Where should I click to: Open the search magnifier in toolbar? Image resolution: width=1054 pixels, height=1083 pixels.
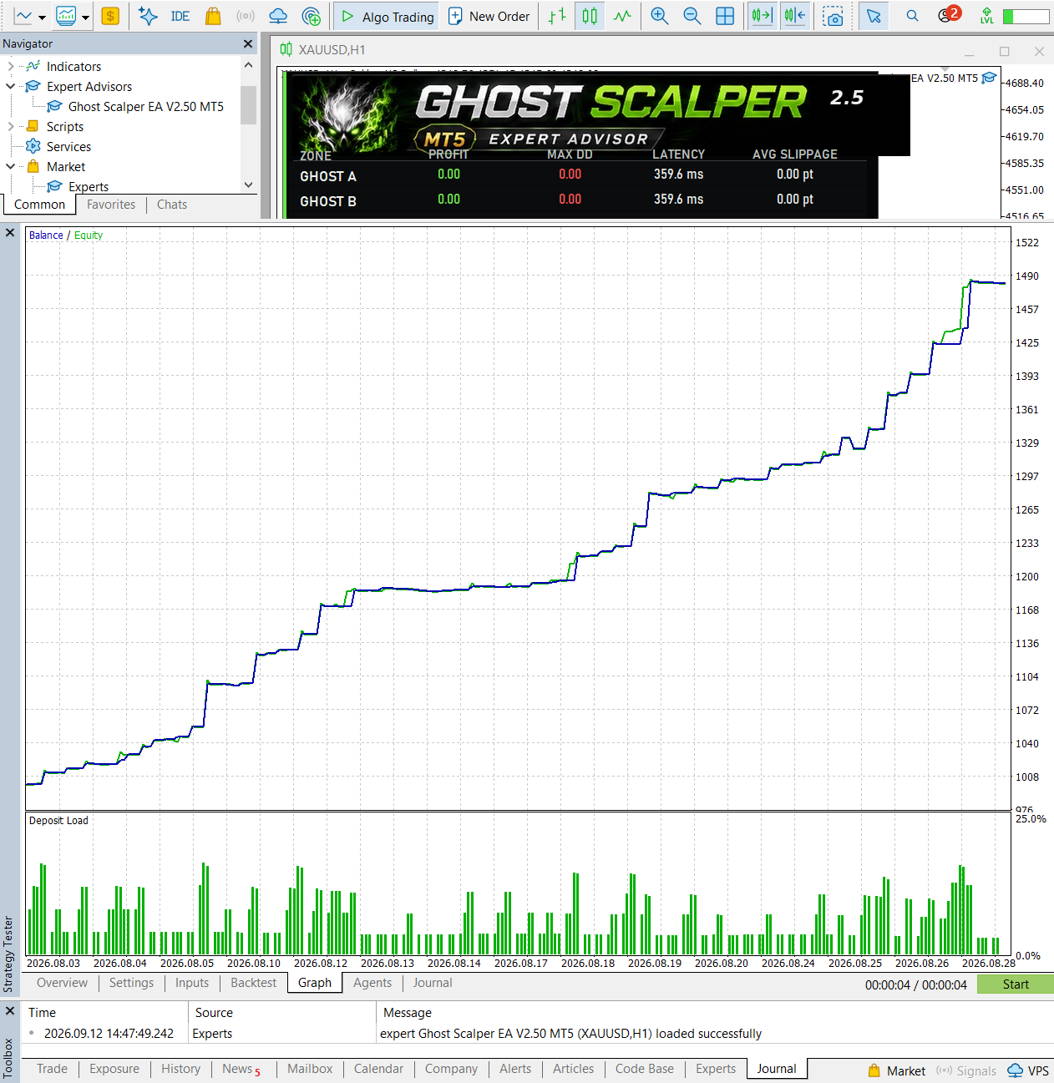point(912,16)
